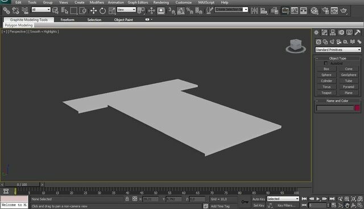Click the Go to Start button
This screenshot has height=209, width=364.
(x=304, y=199)
